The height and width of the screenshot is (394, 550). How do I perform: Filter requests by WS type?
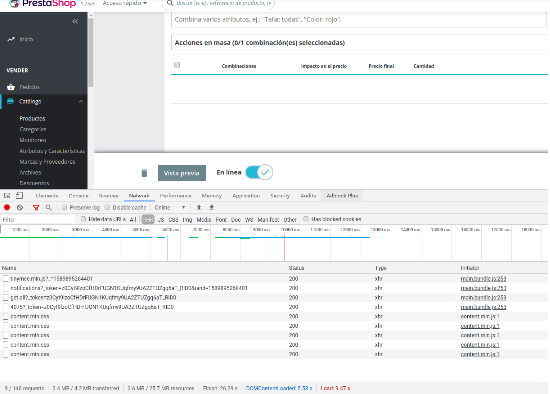249,219
